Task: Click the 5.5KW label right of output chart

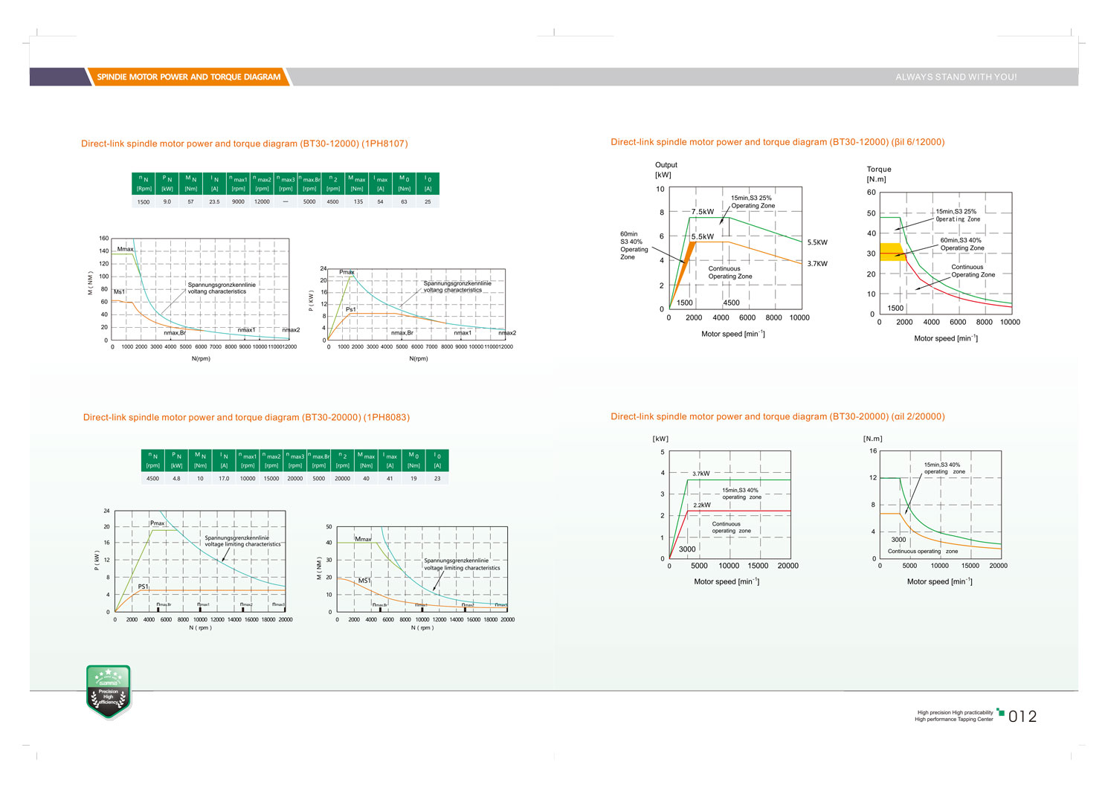Action: tap(817, 242)
